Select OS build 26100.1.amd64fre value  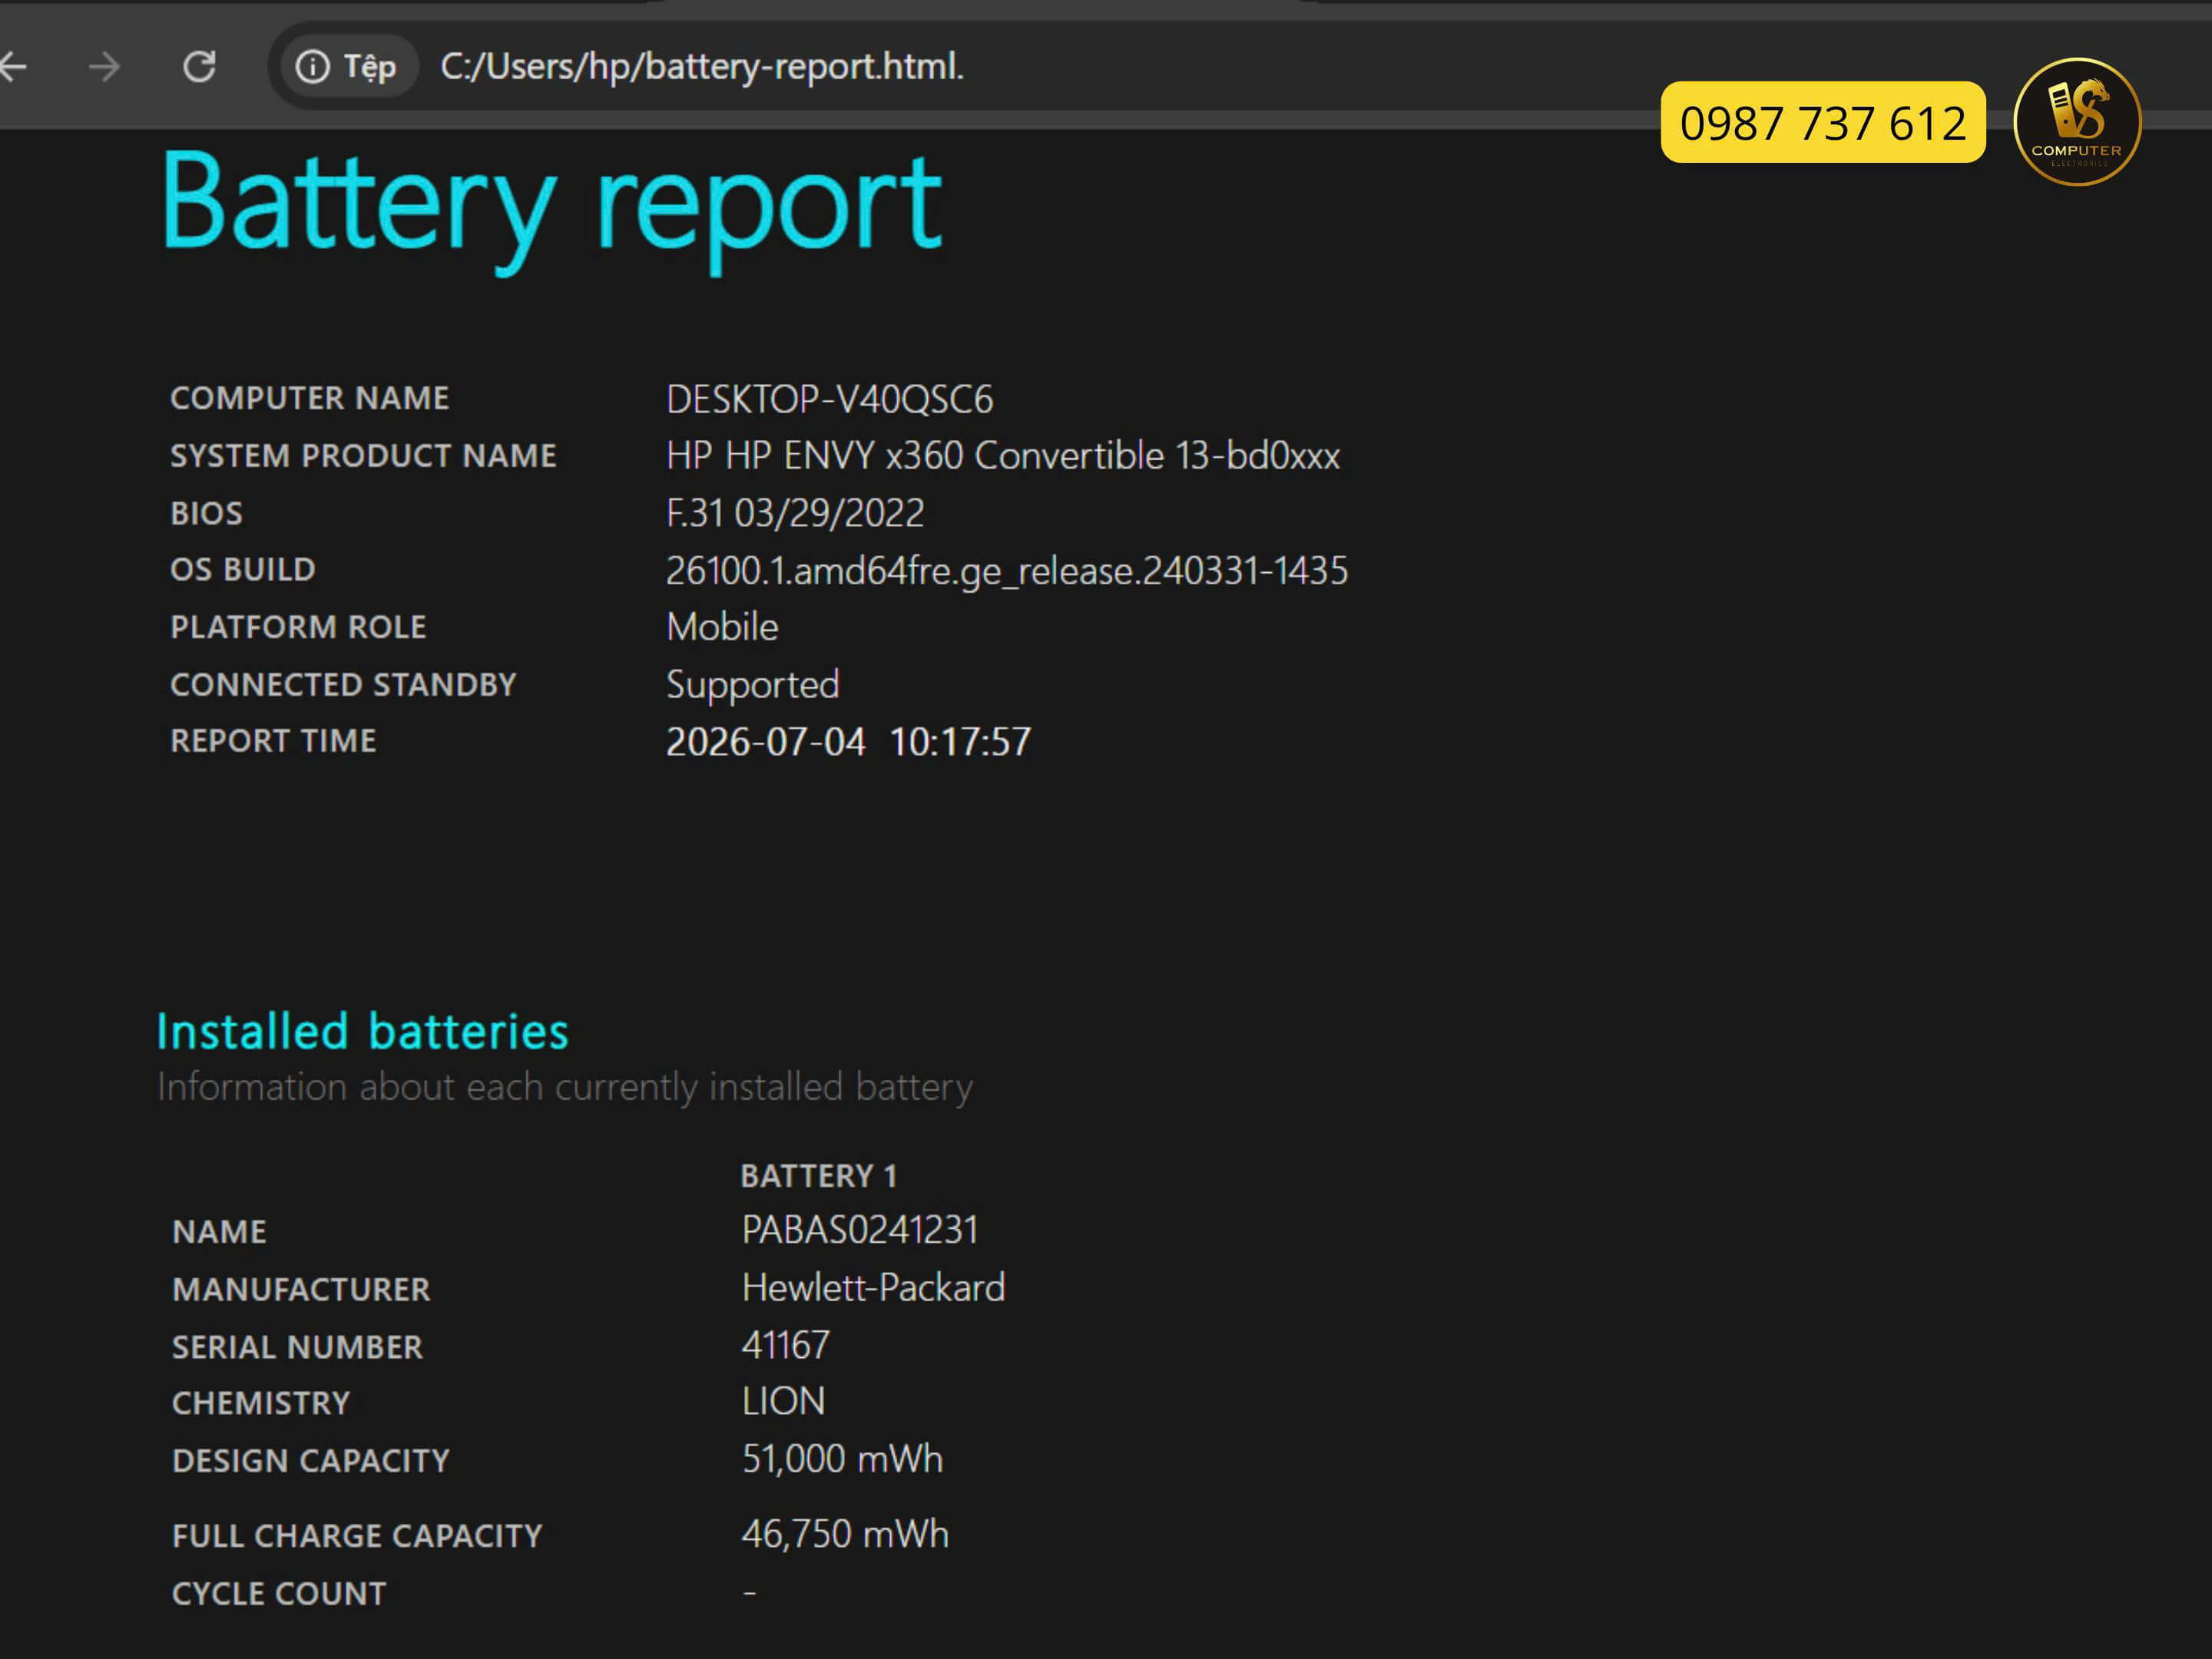tap(1007, 571)
